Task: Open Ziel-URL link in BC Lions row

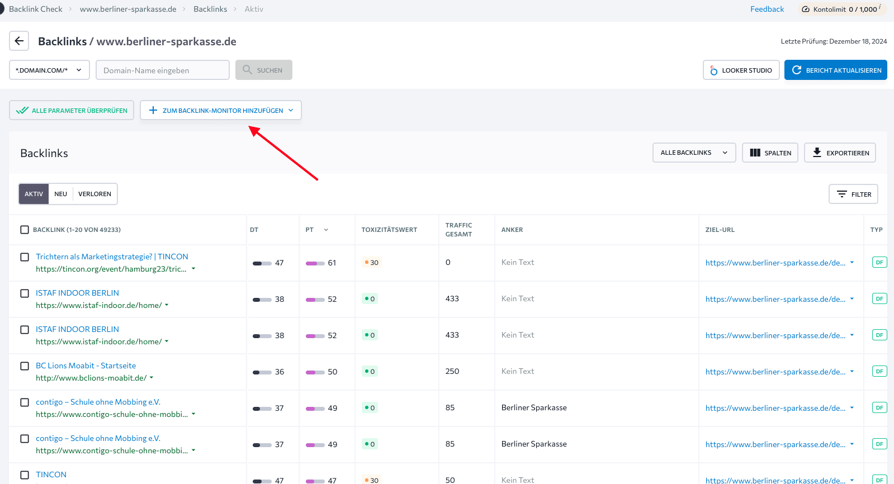Action: pos(775,372)
